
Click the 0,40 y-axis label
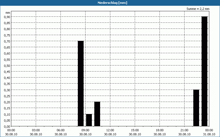[x=7, y=78]
